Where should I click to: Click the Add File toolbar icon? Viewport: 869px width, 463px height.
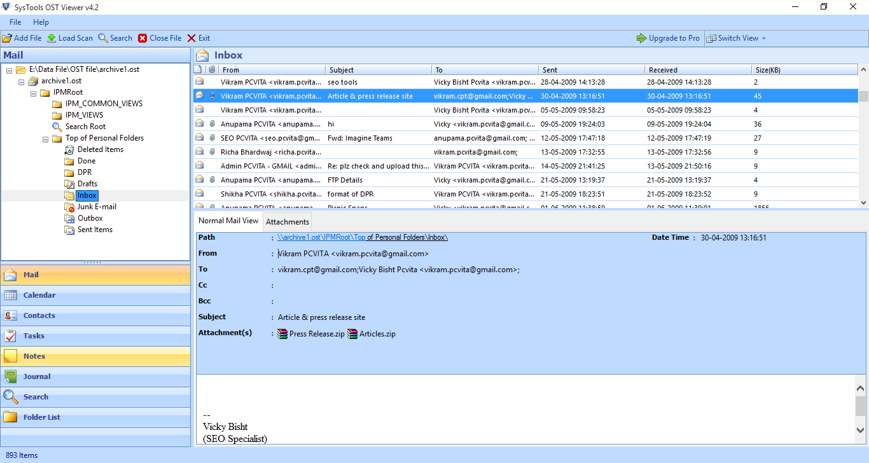coord(7,38)
